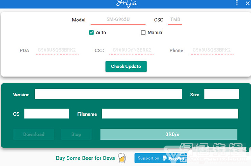
Task: Click the Version text box
Action: point(108,94)
